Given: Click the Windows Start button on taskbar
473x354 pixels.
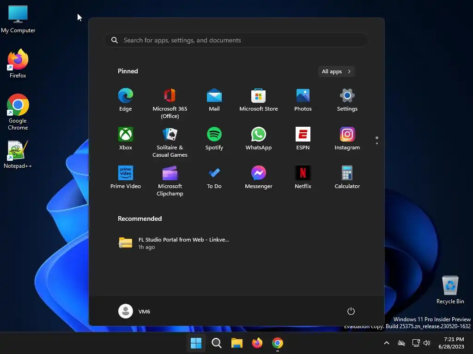Looking at the screenshot, I should 196,343.
